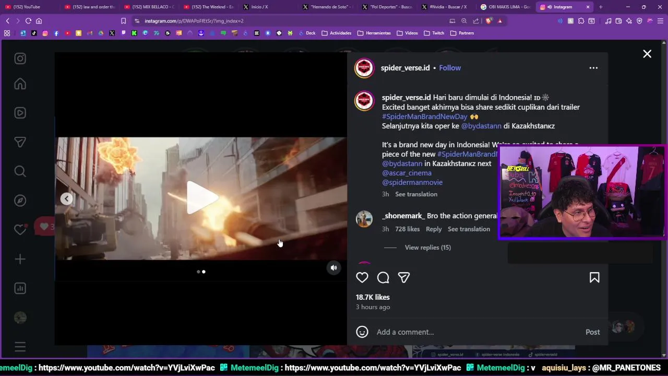The image size is (668, 376).
Task: Click the #SpiderManBrandNewDay hashtag in Indonesian caption
Action: click(425, 116)
